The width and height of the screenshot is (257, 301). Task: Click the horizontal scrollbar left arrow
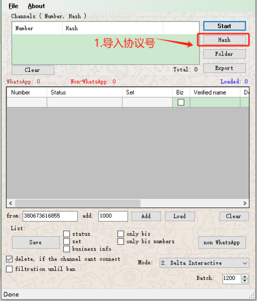tap(11, 203)
